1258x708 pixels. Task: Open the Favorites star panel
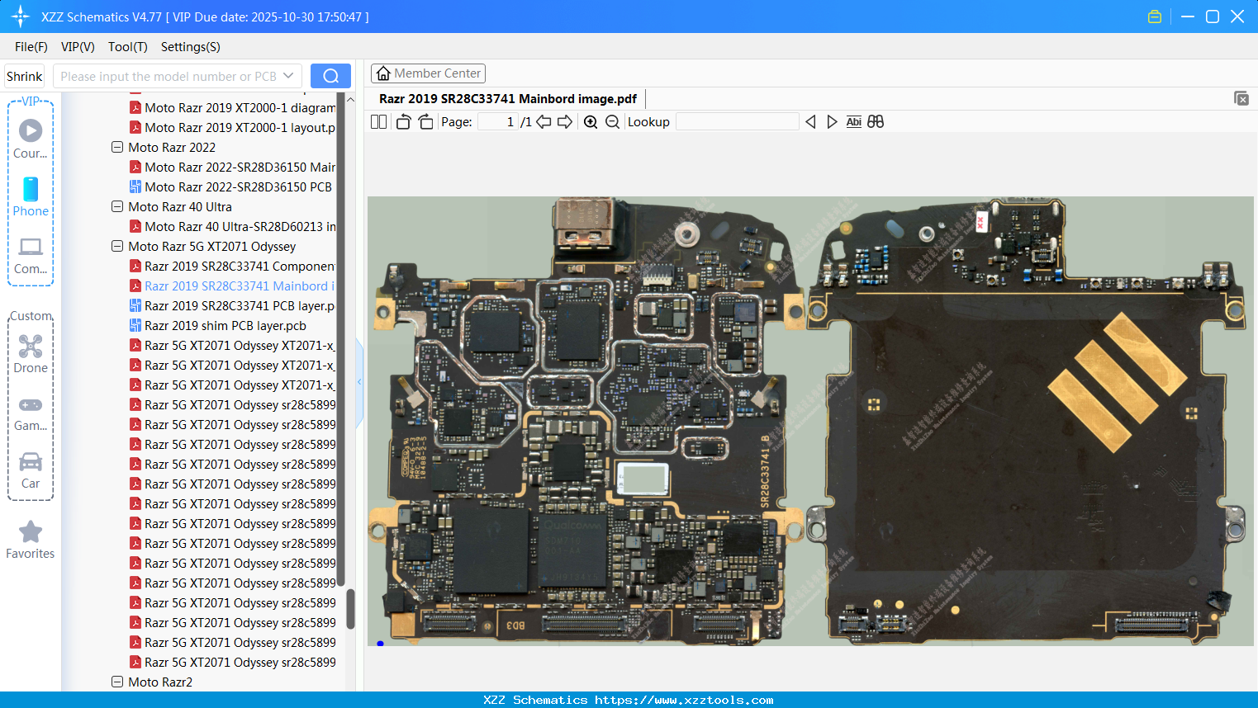pos(30,538)
